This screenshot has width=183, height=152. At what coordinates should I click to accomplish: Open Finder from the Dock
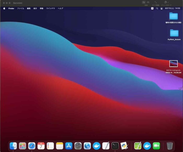[x=13, y=146]
